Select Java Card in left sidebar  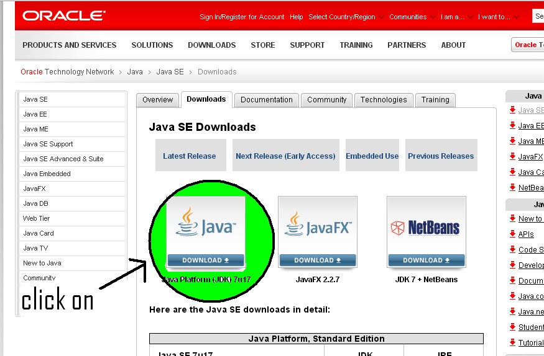(72, 233)
